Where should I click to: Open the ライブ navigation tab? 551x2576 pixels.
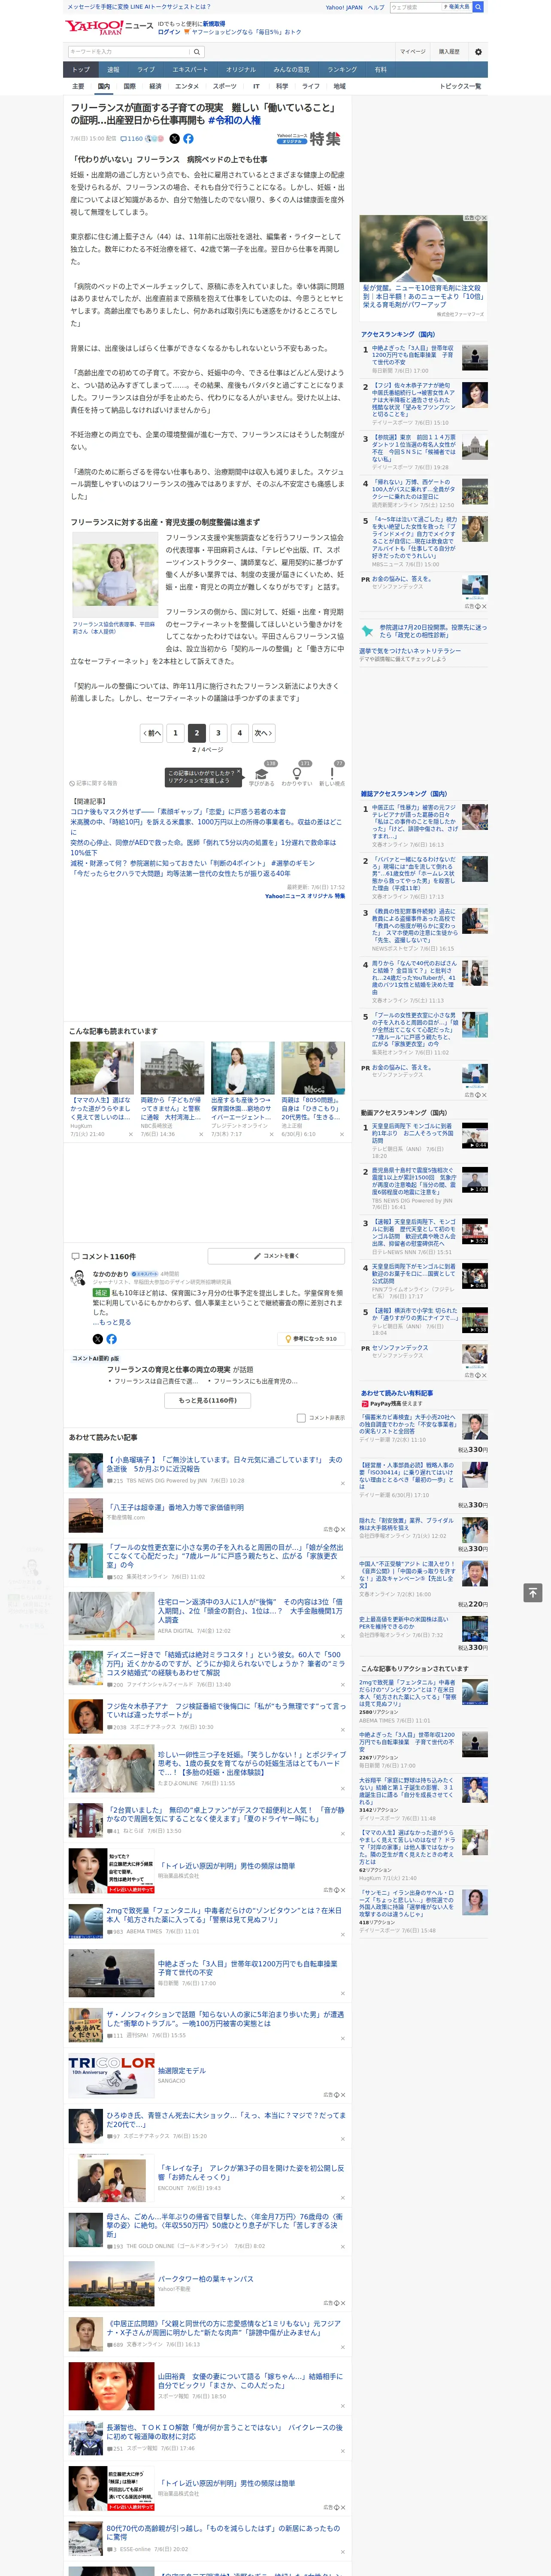(x=146, y=69)
